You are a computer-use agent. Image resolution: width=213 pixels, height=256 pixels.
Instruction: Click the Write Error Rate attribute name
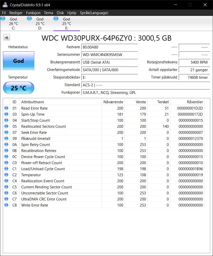(34, 205)
